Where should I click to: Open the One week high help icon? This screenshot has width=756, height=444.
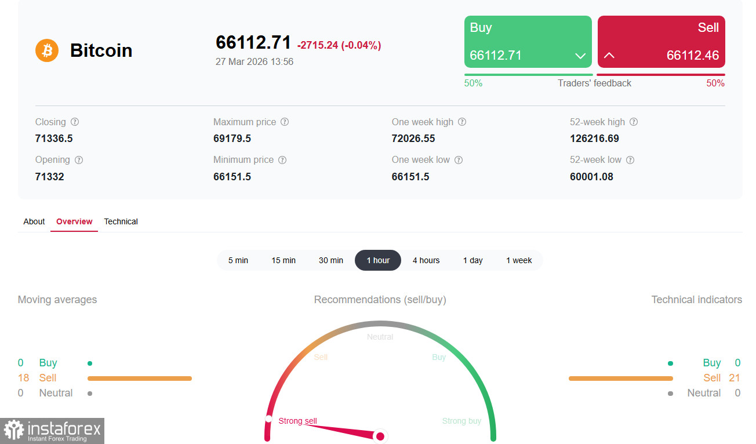click(461, 122)
